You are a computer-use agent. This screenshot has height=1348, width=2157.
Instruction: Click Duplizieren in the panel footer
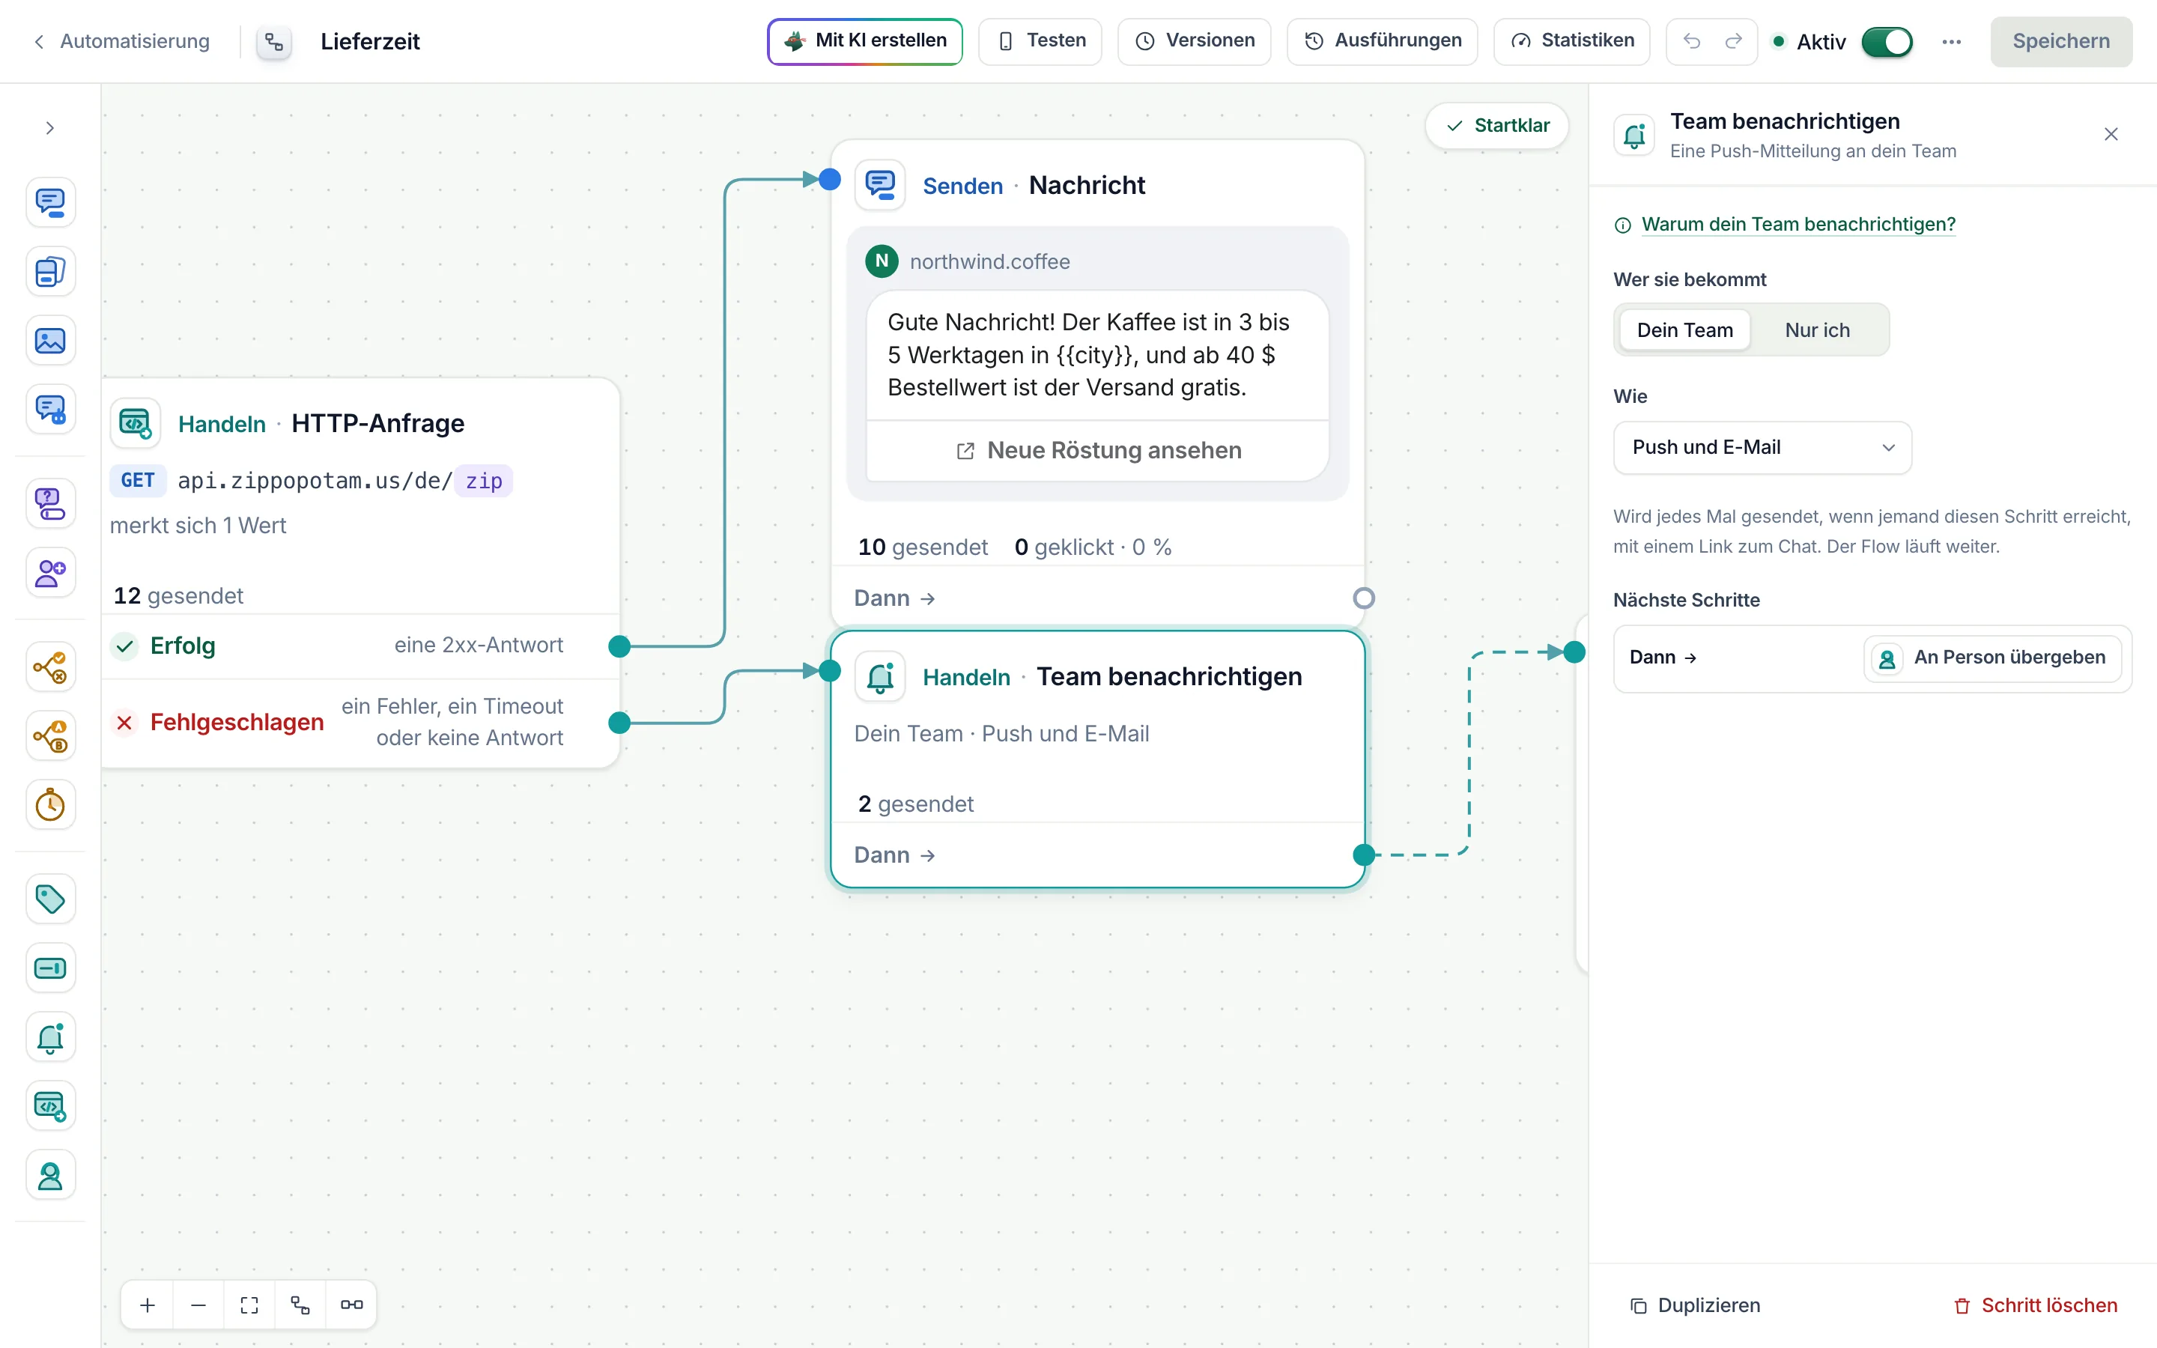[x=1696, y=1306]
